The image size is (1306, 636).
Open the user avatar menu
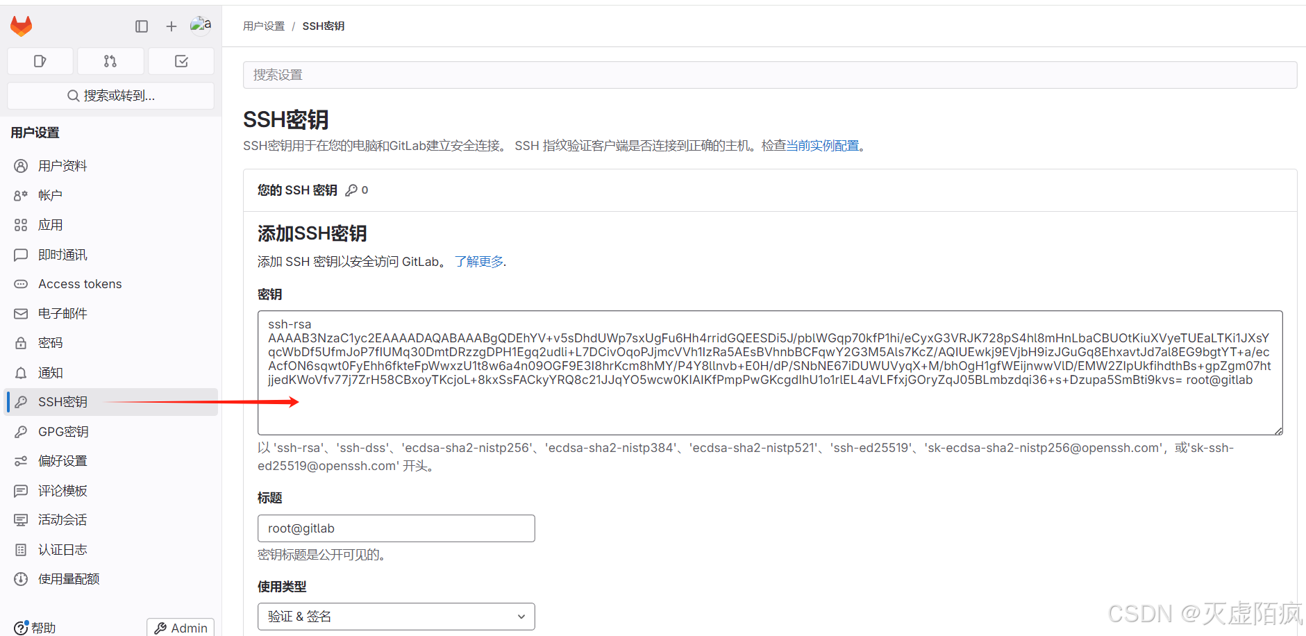pyautogui.click(x=201, y=26)
